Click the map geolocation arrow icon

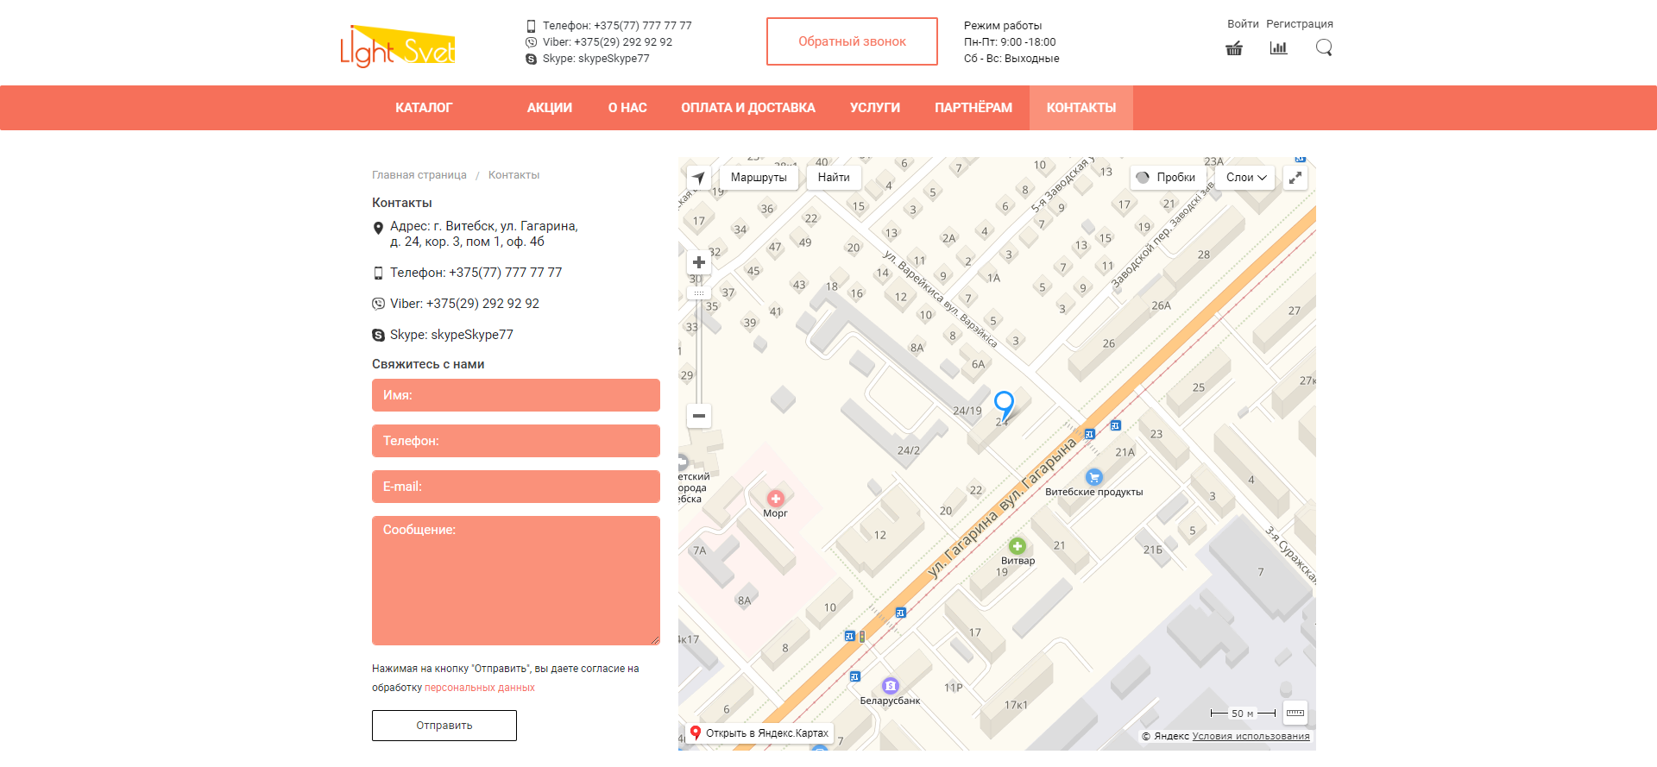click(698, 177)
